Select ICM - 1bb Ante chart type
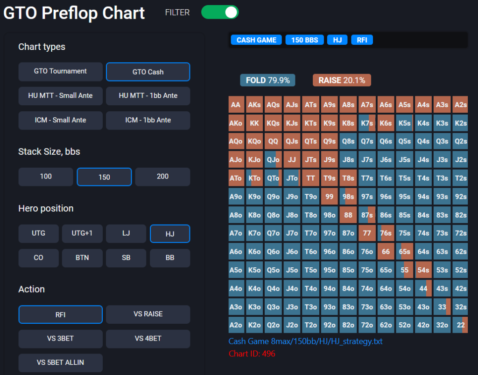This screenshot has height=375, width=478. tap(148, 120)
